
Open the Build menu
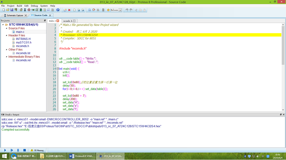pyautogui.click(x=19, y=6)
